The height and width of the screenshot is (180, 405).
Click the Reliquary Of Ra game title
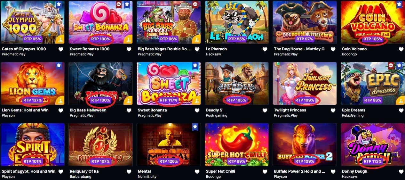click(84, 171)
